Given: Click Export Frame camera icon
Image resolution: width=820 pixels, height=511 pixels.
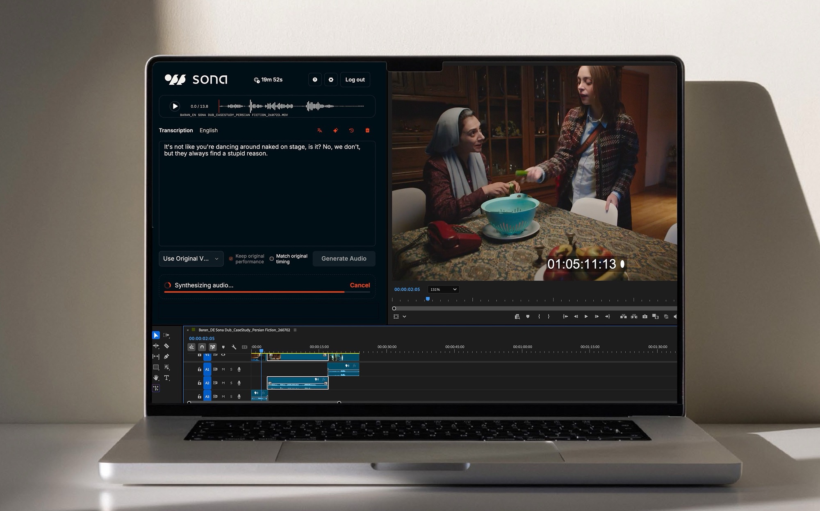Looking at the screenshot, I should click(645, 317).
